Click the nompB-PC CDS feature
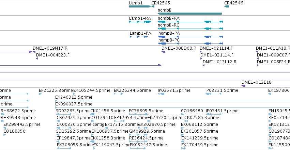Image resolution: width=290 pixels, height=150 pixels. click(x=191, y=44)
